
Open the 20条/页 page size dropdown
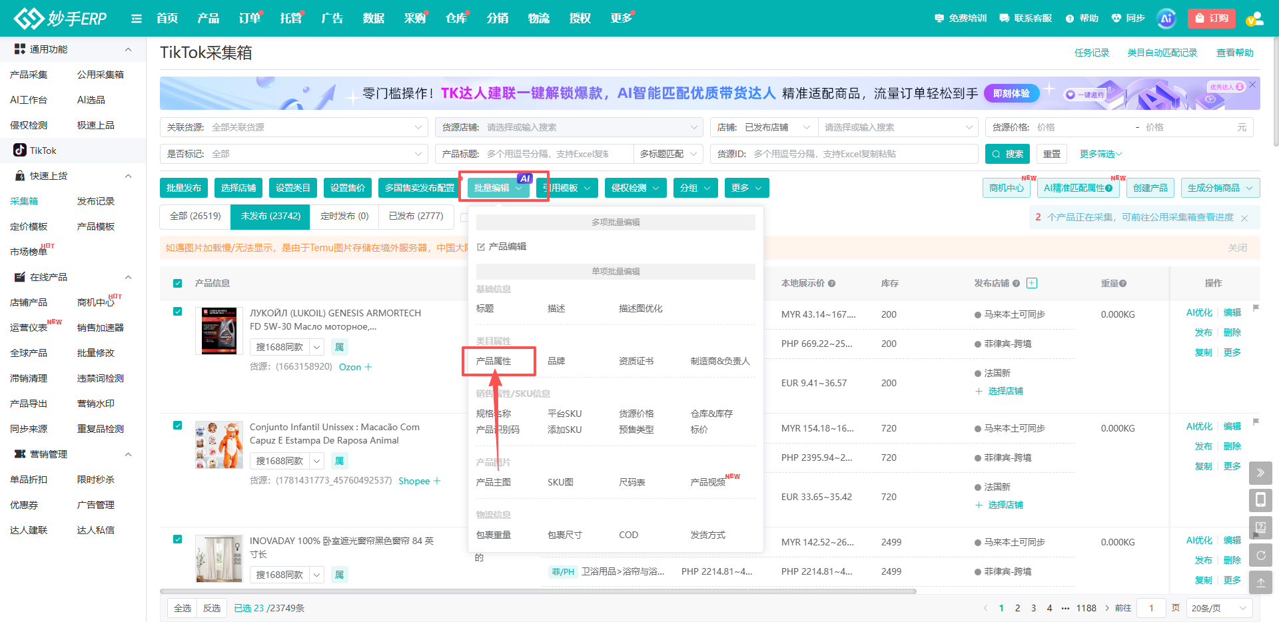click(1218, 608)
